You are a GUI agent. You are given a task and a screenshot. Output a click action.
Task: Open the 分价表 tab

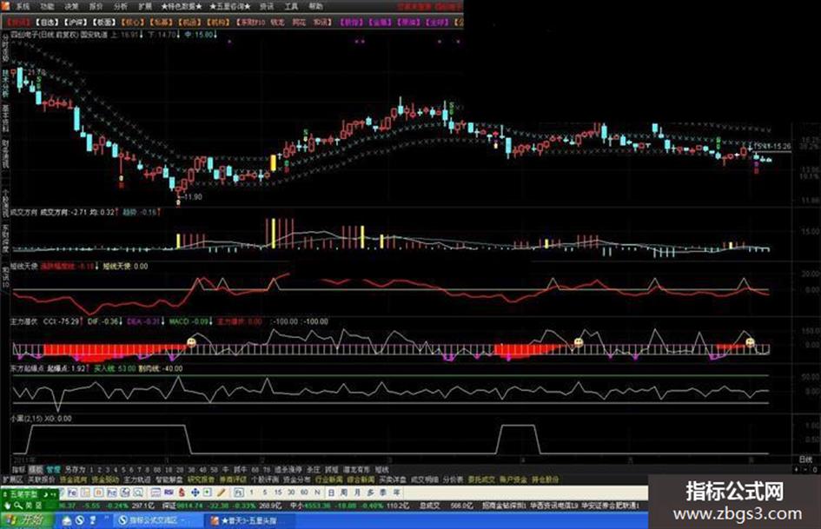click(x=453, y=479)
